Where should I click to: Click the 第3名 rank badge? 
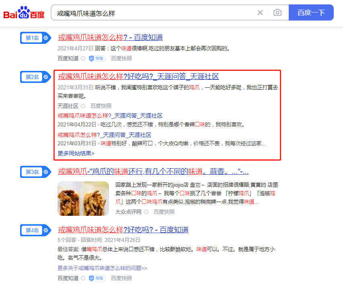(35, 172)
